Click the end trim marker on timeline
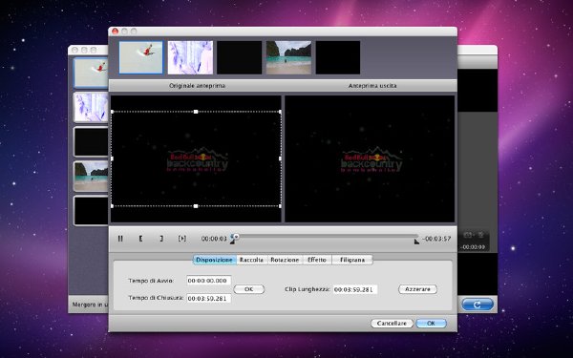The width and height of the screenshot is (573, 358). click(x=416, y=242)
